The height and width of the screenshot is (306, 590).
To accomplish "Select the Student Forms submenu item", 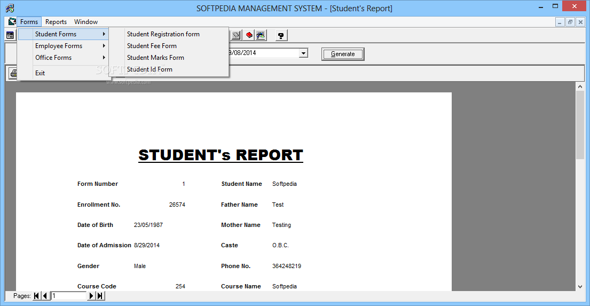I will (x=63, y=34).
